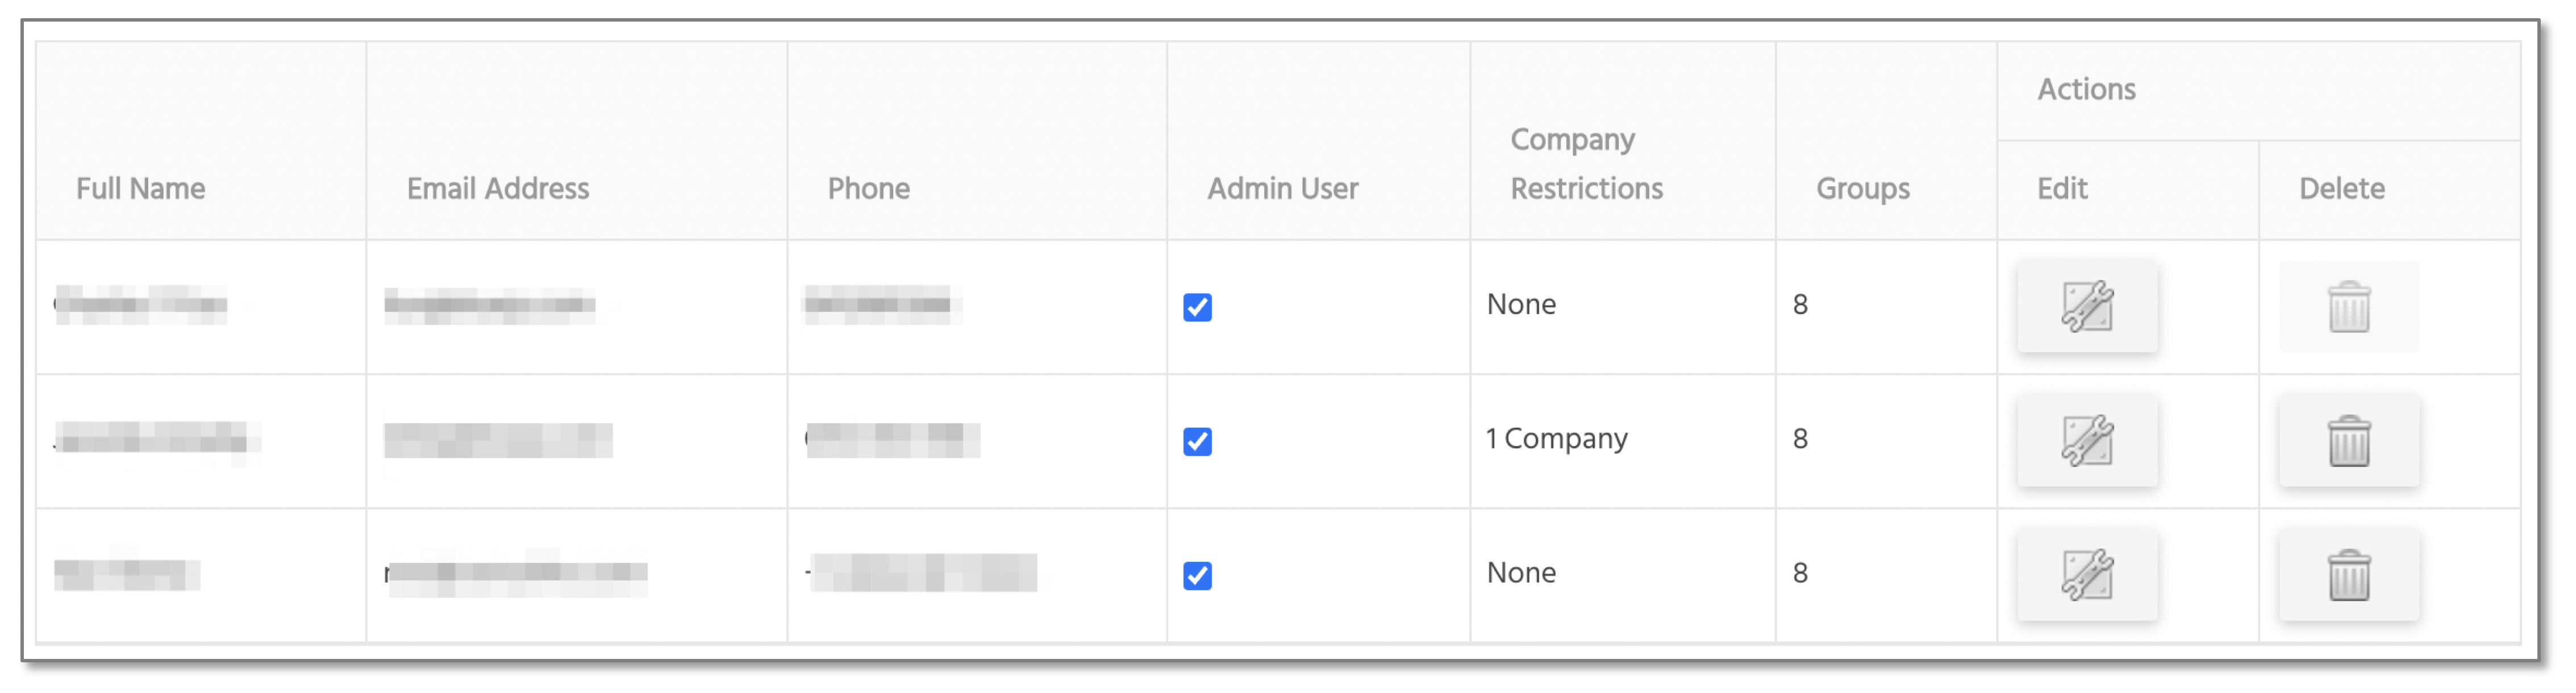
Task: Click the Admin User column header
Action: (x=1282, y=188)
